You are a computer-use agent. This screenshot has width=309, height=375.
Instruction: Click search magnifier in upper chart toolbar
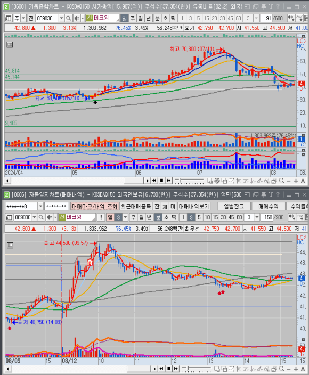pos(68,18)
